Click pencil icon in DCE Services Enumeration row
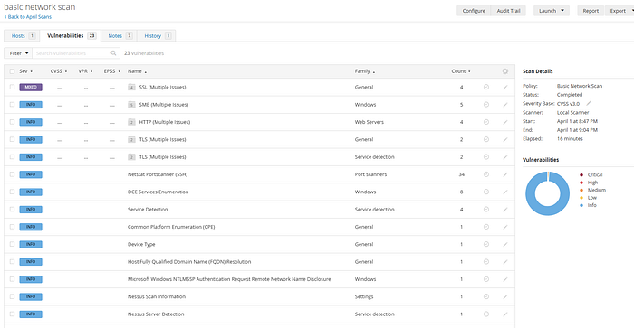 pyautogui.click(x=505, y=192)
